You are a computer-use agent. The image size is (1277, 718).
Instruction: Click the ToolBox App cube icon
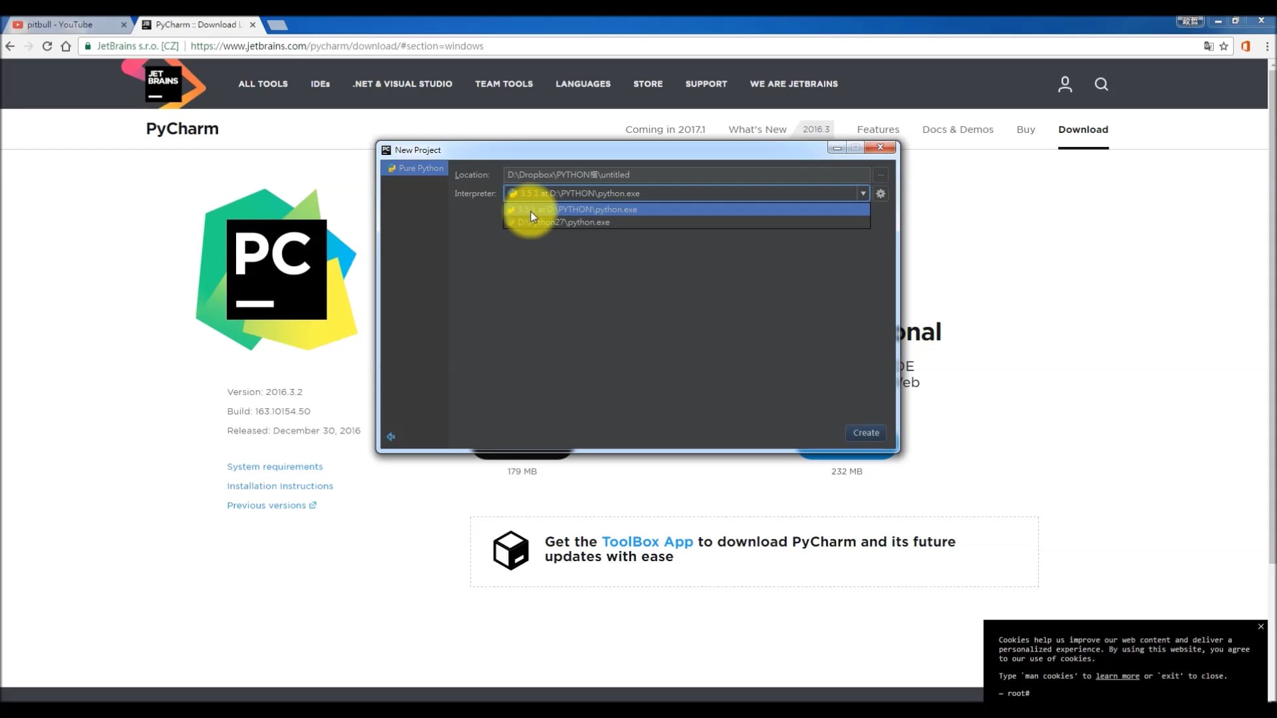click(510, 550)
